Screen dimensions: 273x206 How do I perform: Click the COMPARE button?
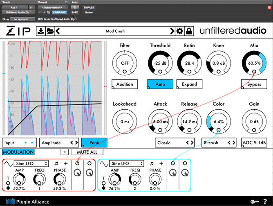59,12
